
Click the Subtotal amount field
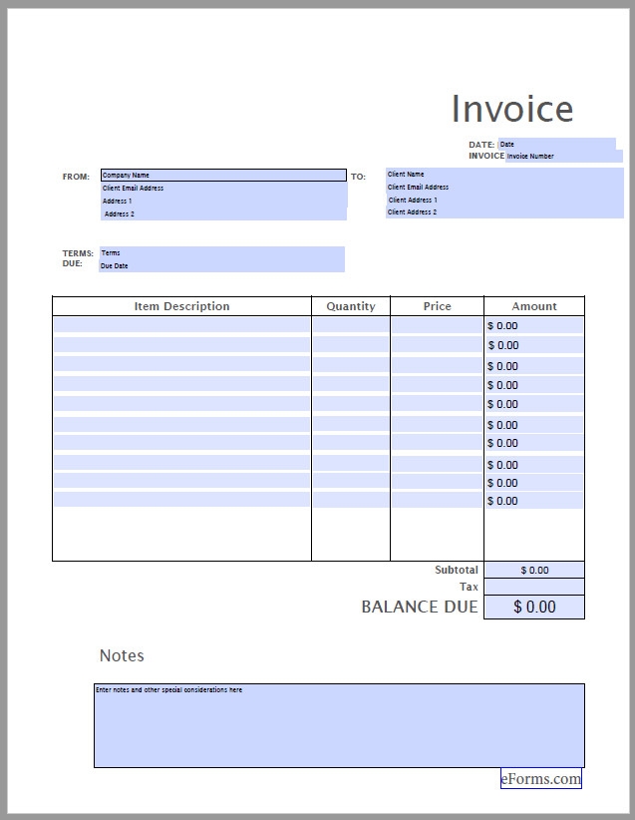[x=534, y=571]
